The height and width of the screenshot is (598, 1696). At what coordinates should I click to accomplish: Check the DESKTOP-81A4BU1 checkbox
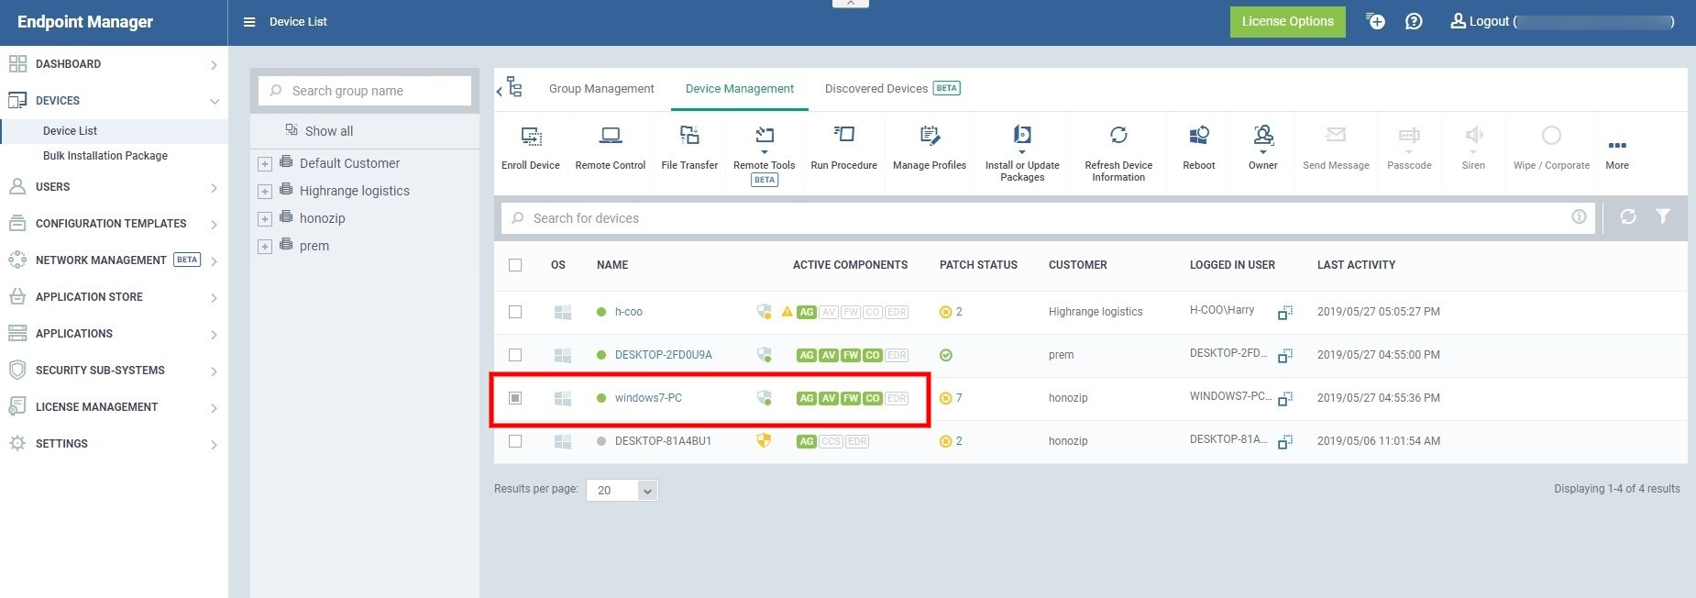515,441
